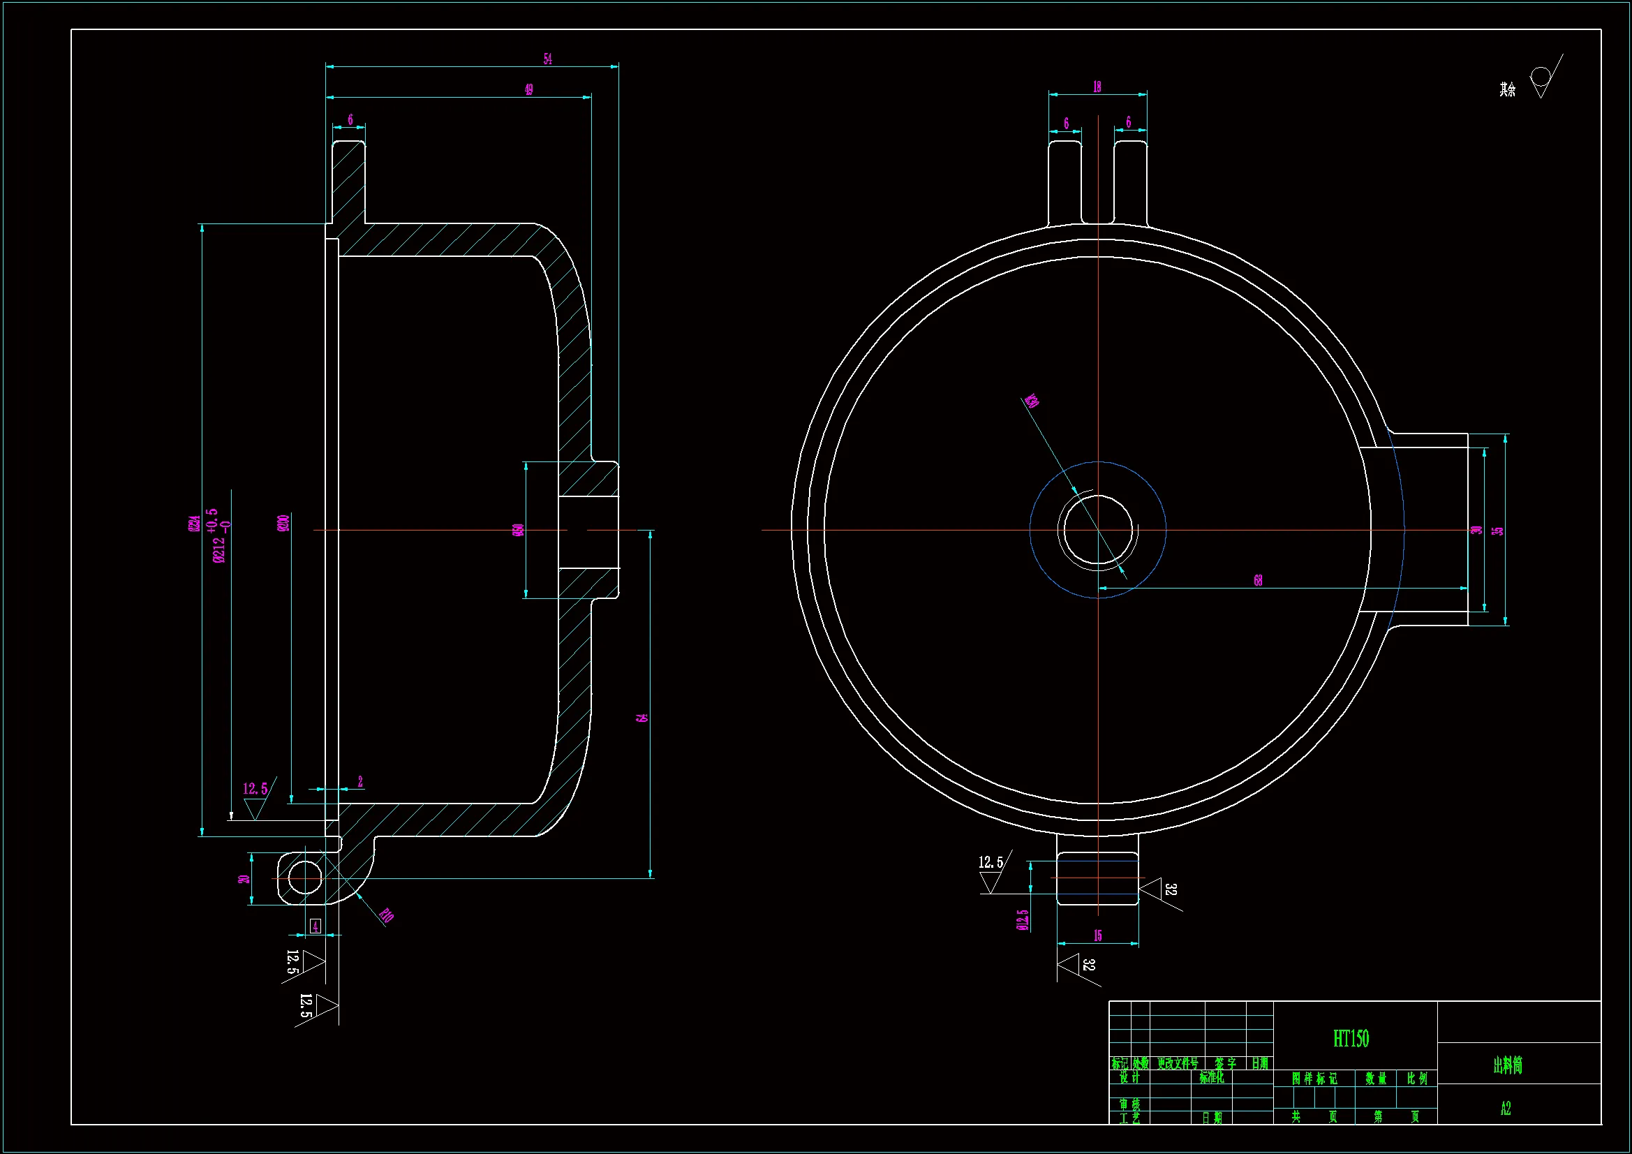Select the 比例 scale cell in title block
This screenshot has height=1154, width=1632.
[x=1416, y=1078]
